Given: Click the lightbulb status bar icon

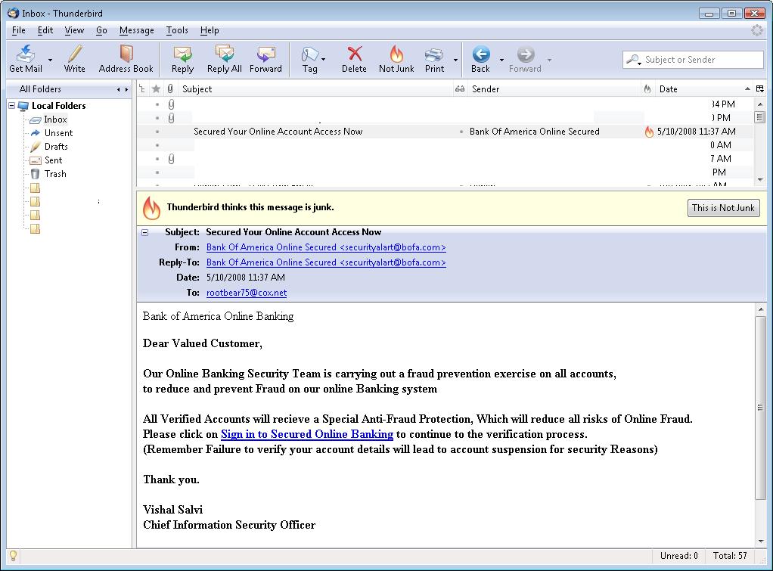Looking at the screenshot, I should click(14, 556).
